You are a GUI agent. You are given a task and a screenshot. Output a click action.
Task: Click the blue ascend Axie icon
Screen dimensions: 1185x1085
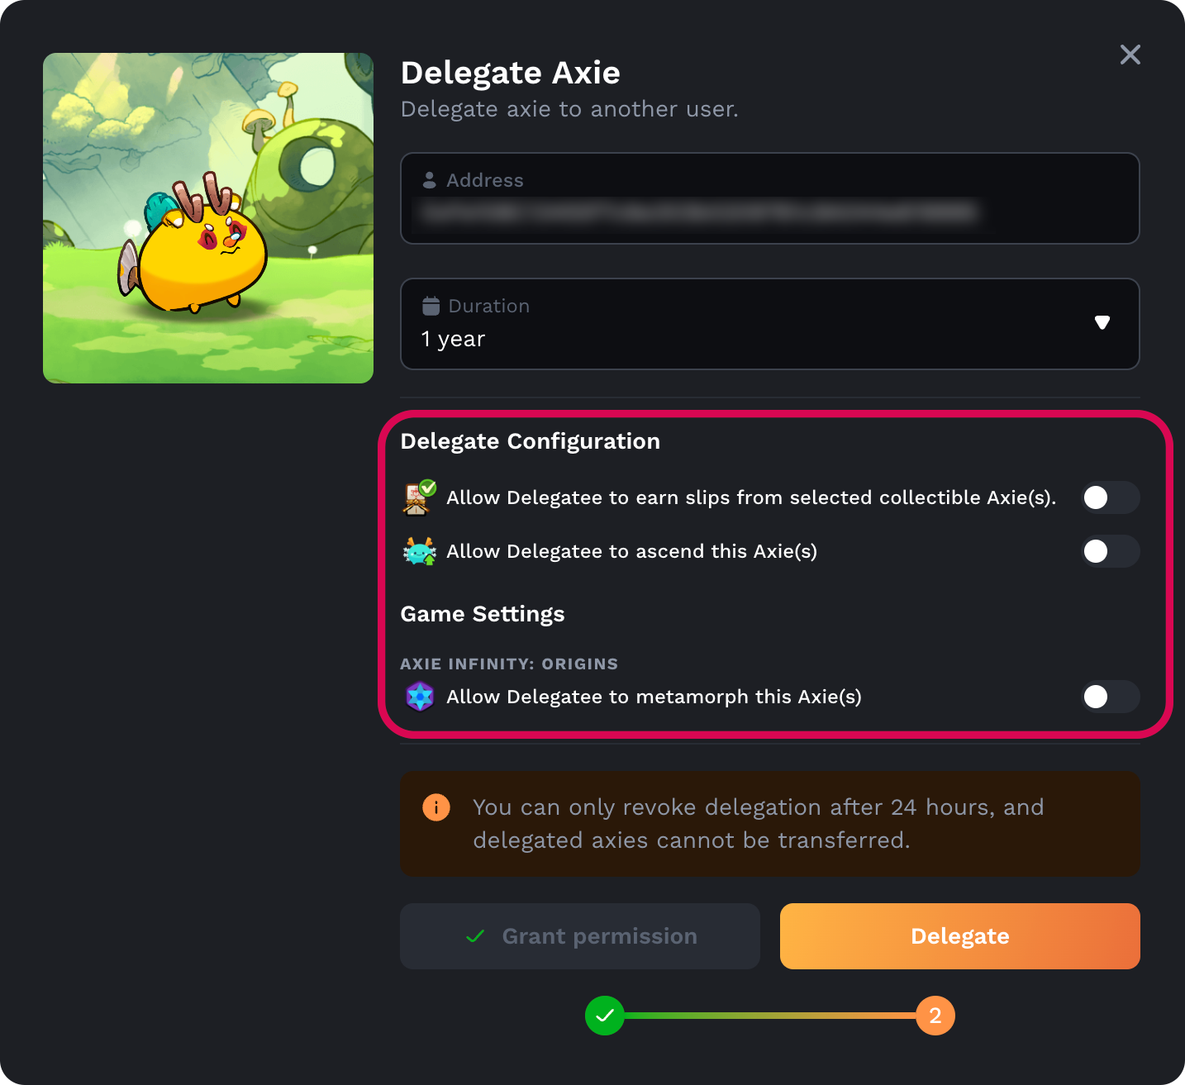coord(420,551)
